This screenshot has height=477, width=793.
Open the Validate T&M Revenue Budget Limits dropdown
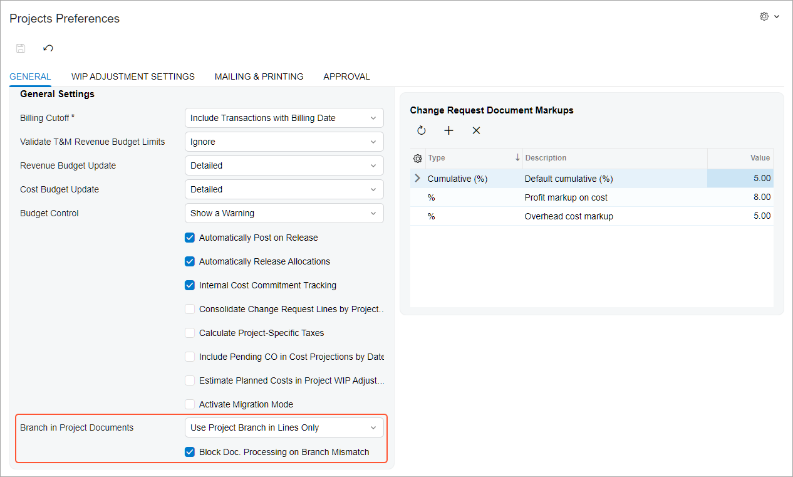[x=284, y=142]
